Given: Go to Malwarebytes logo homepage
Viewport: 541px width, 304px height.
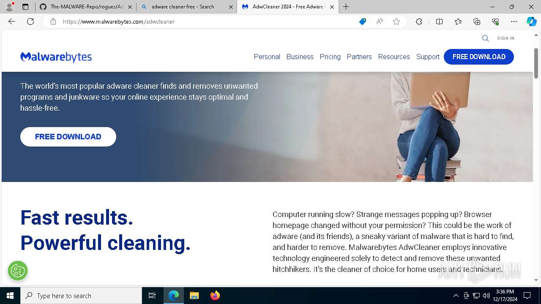Looking at the screenshot, I should pos(56,57).
